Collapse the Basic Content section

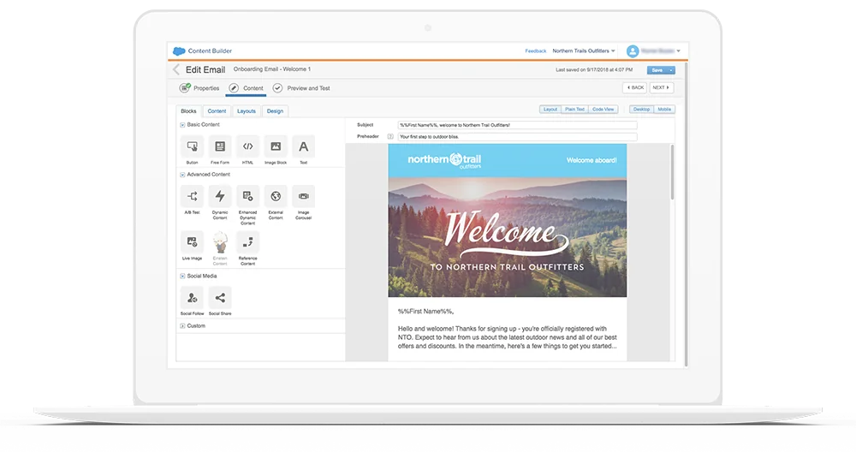point(182,125)
